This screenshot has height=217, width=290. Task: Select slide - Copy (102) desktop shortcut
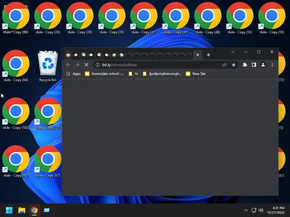point(16,114)
